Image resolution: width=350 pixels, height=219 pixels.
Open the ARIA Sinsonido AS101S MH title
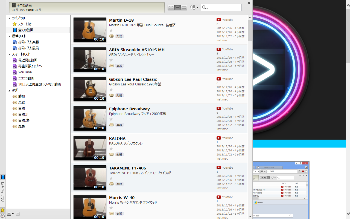(137, 50)
